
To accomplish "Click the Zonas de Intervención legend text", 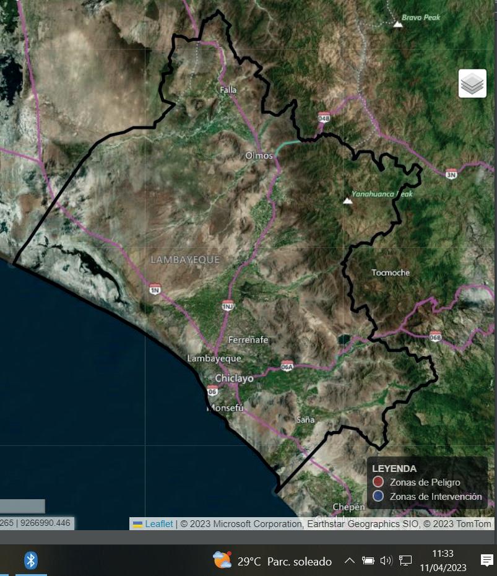I will (436, 496).
